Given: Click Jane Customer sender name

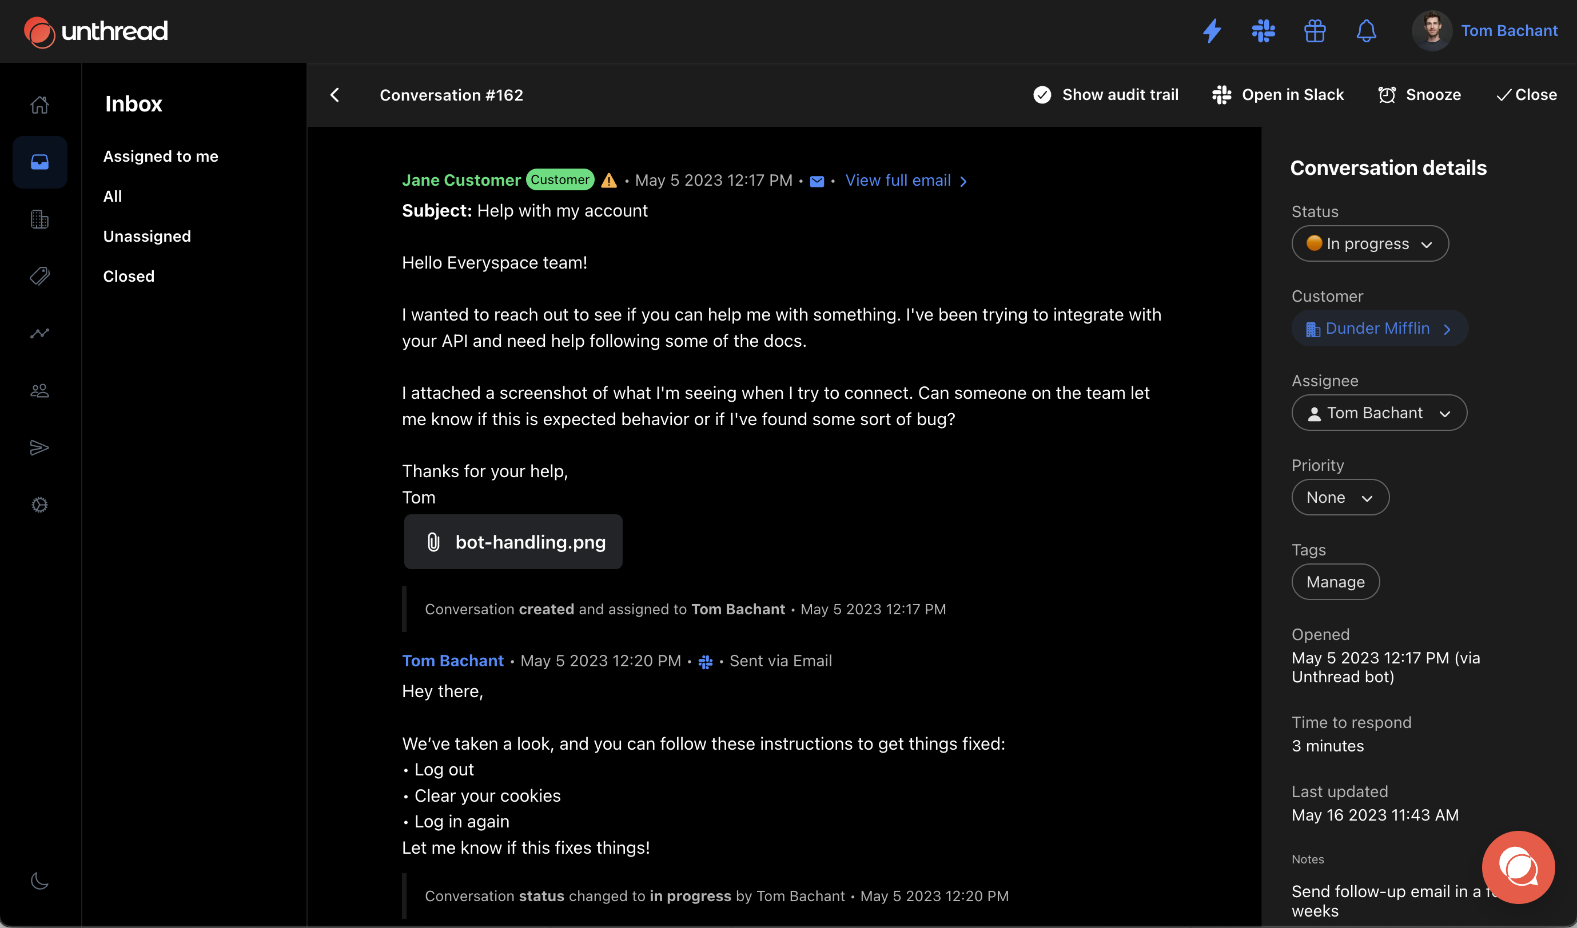Looking at the screenshot, I should (x=461, y=180).
